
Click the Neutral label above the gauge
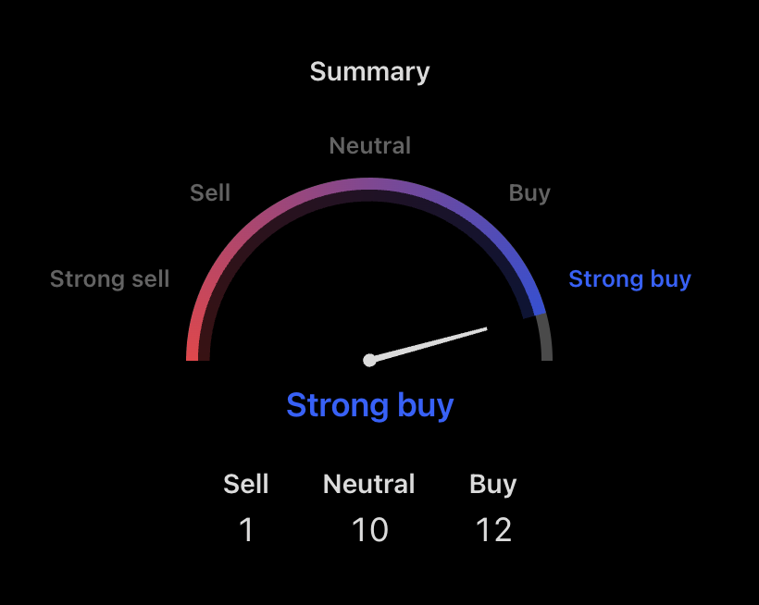tap(370, 145)
